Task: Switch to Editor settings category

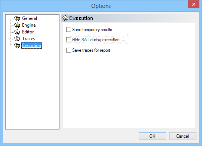Action: pos(28,32)
